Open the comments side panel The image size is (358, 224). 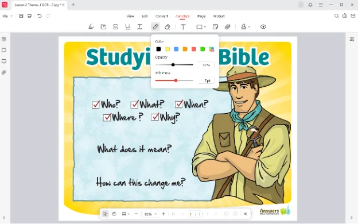point(4,61)
